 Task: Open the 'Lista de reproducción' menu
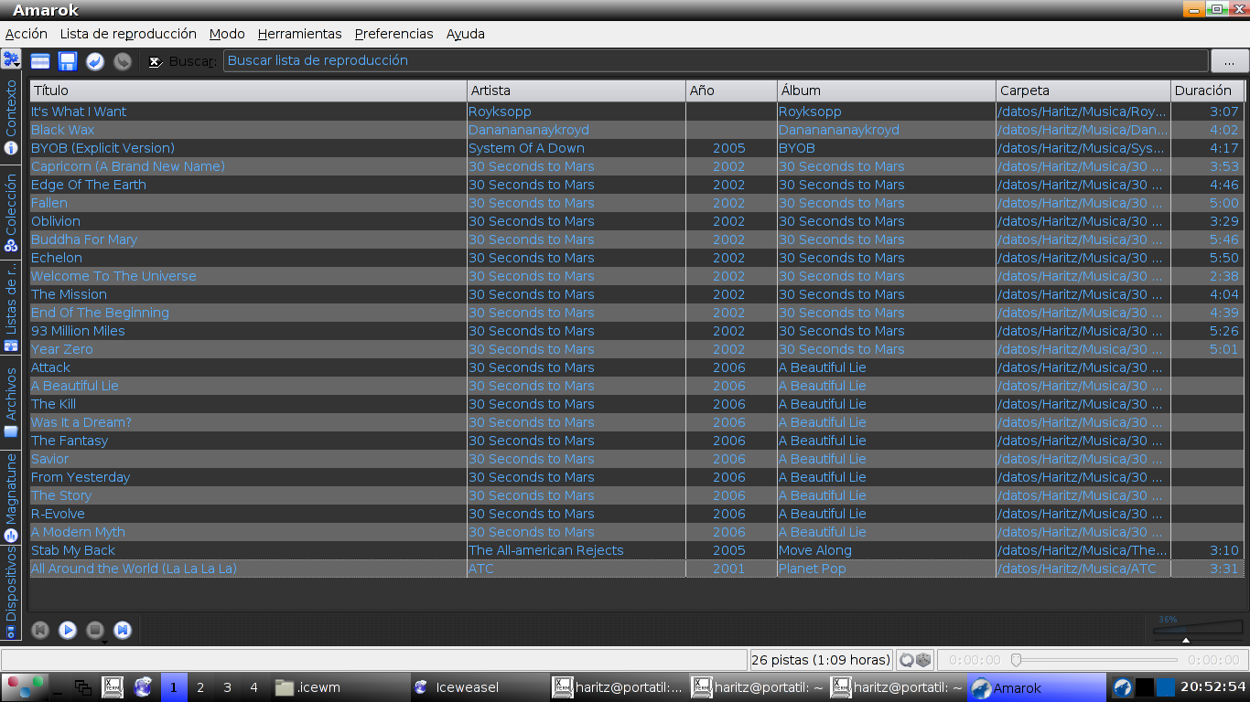pos(128,34)
